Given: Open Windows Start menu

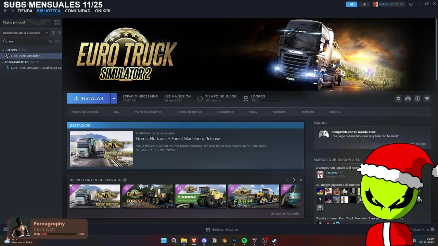Looking at the screenshot, I should click(x=164, y=241).
